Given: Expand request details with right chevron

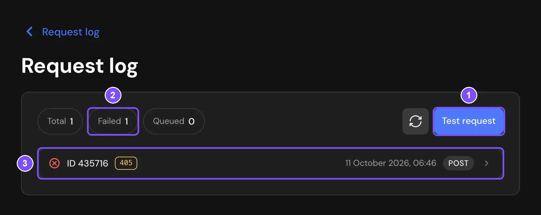Looking at the screenshot, I should 487,163.
